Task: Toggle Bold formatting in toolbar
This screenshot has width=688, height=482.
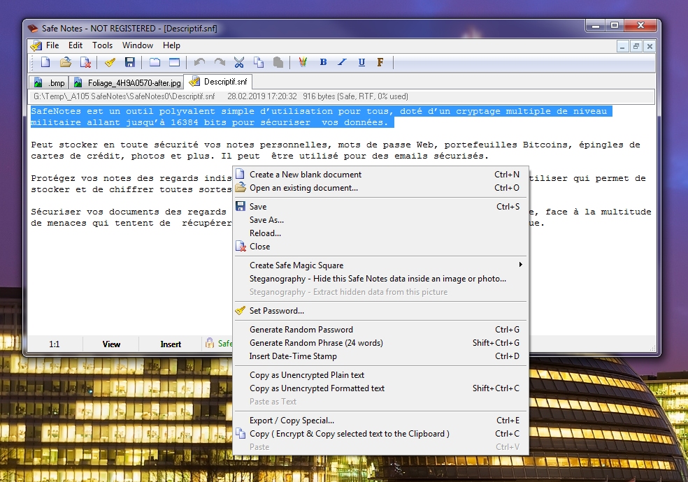Action: pyautogui.click(x=324, y=62)
